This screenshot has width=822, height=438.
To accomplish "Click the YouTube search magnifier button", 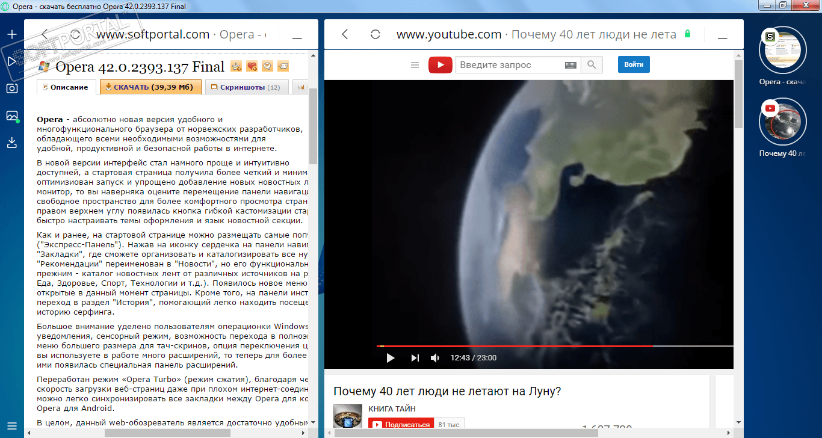I will click(592, 65).
